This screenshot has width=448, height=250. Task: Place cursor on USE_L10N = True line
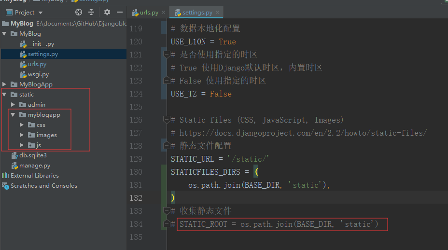tap(203, 42)
